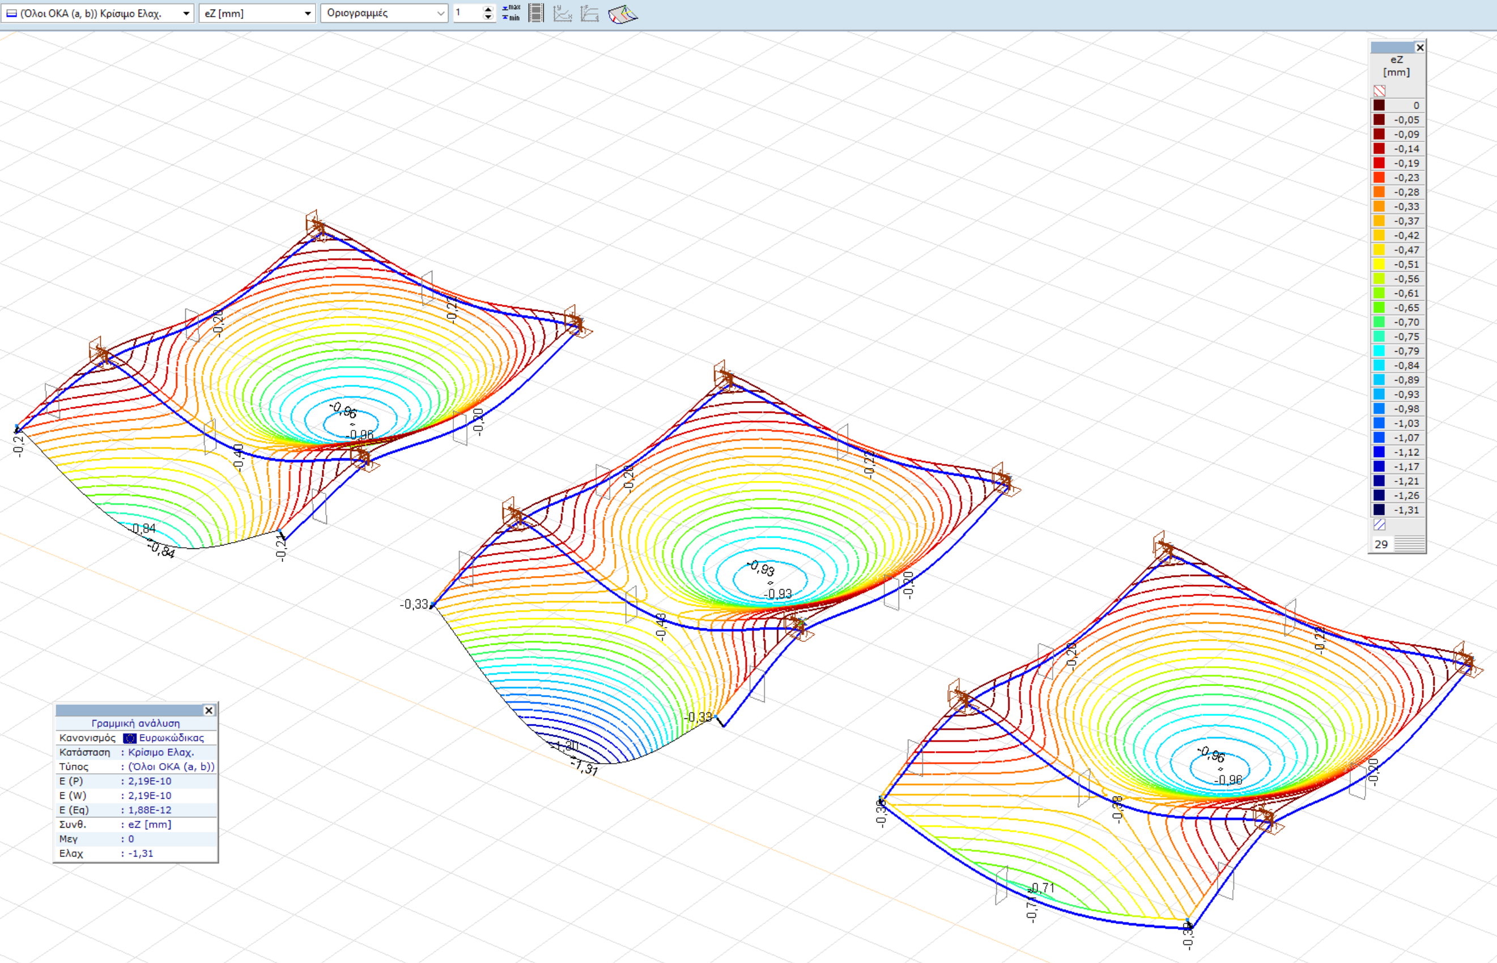Open the animation filmstrip icon
This screenshot has height=963, width=1497.
(536, 12)
